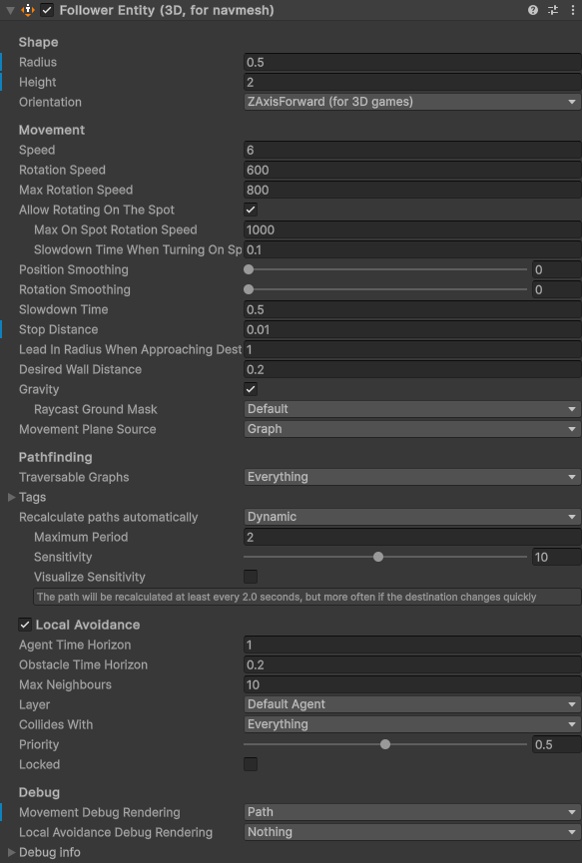Toggle the Gravity checkbox
The height and width of the screenshot is (863, 582).
click(x=251, y=389)
